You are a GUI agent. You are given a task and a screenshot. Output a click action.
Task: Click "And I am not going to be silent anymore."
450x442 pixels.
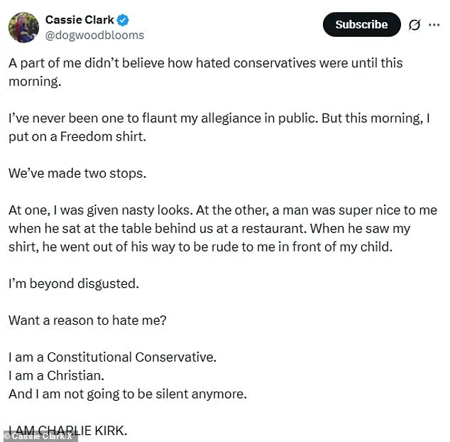tap(128, 394)
